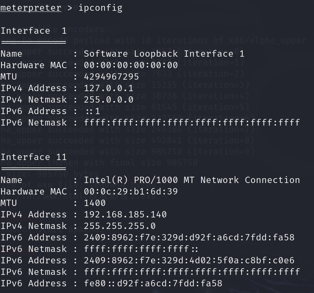Click the "Interface 1" heading
The height and width of the screenshot is (293, 314).
[33, 31]
